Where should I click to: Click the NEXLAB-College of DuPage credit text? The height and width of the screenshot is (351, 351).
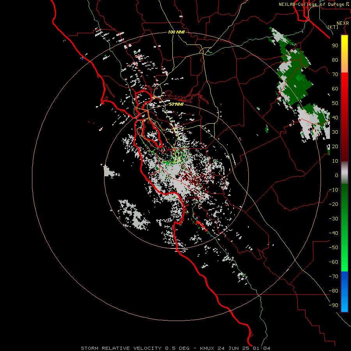(311, 4)
